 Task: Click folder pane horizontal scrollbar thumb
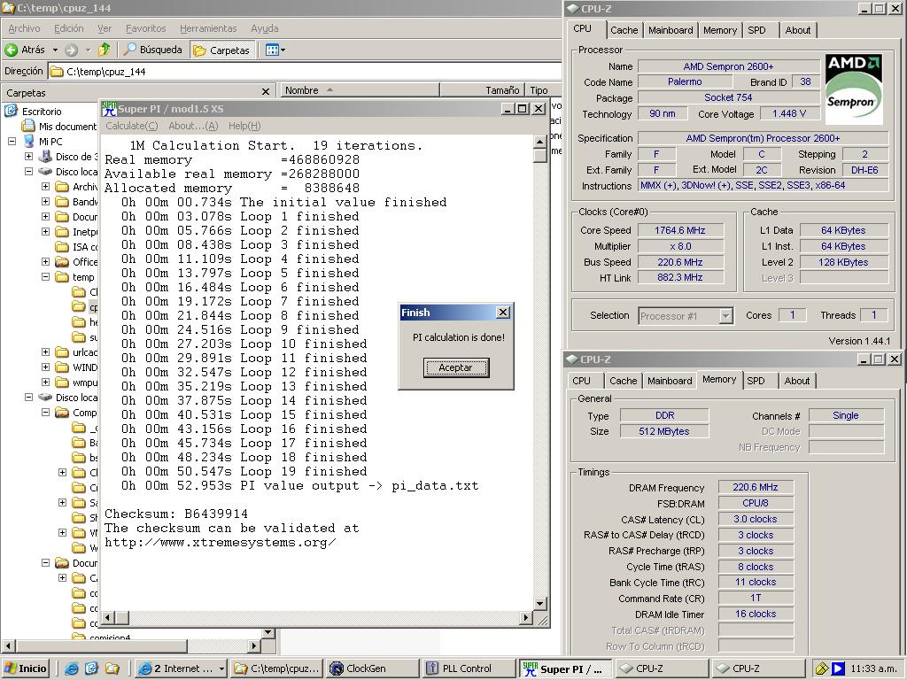[101, 645]
